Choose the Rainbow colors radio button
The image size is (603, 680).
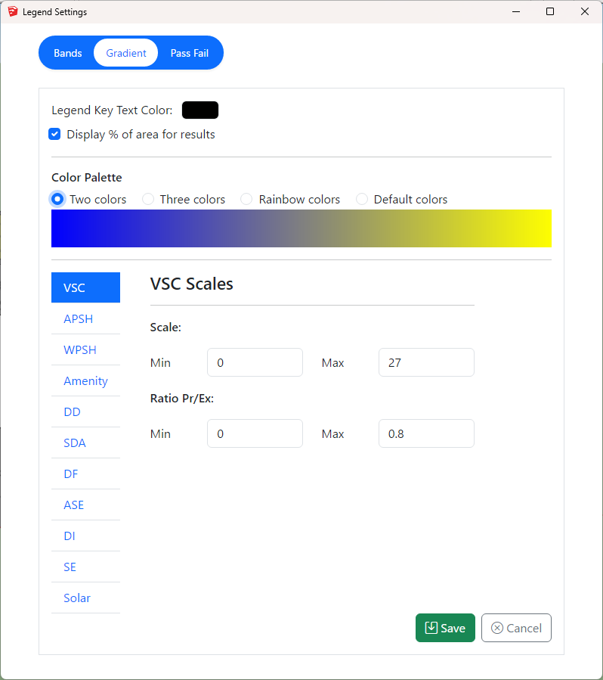click(246, 200)
